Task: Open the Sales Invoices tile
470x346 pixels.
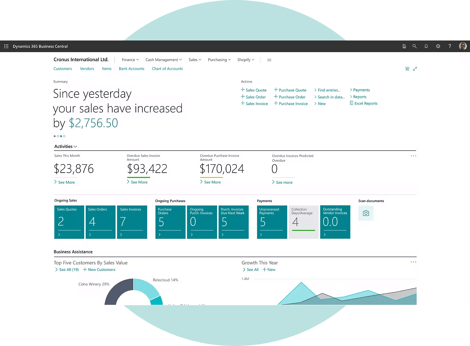Action: point(132,222)
